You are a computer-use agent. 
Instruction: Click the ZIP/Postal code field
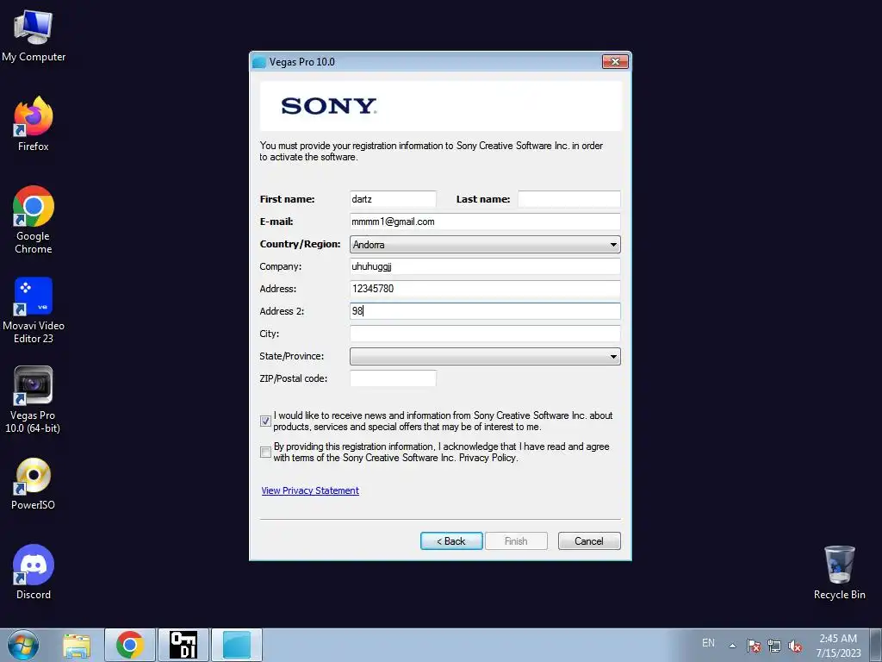point(393,378)
